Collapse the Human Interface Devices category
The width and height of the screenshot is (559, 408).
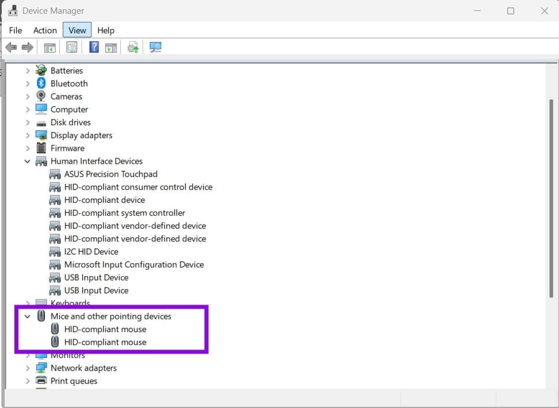coord(28,161)
